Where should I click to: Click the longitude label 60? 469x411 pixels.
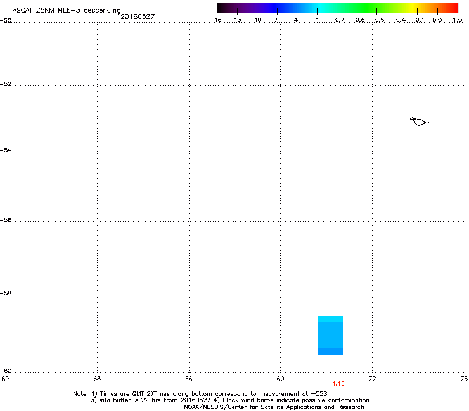click(x=5, y=379)
